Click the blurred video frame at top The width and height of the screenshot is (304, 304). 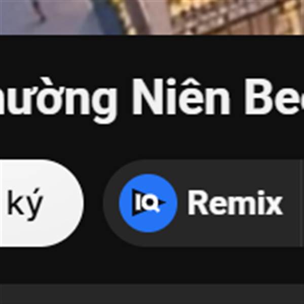tap(152, 17)
